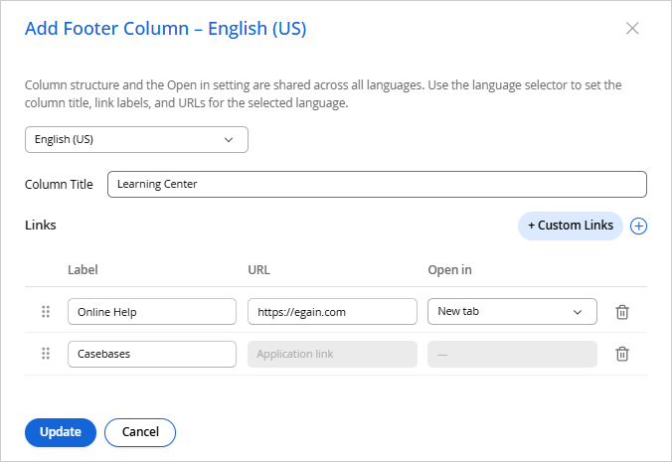Click the Update button

[61, 432]
